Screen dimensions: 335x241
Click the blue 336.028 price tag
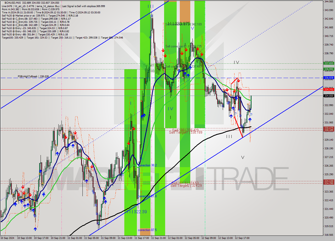[329, 78]
